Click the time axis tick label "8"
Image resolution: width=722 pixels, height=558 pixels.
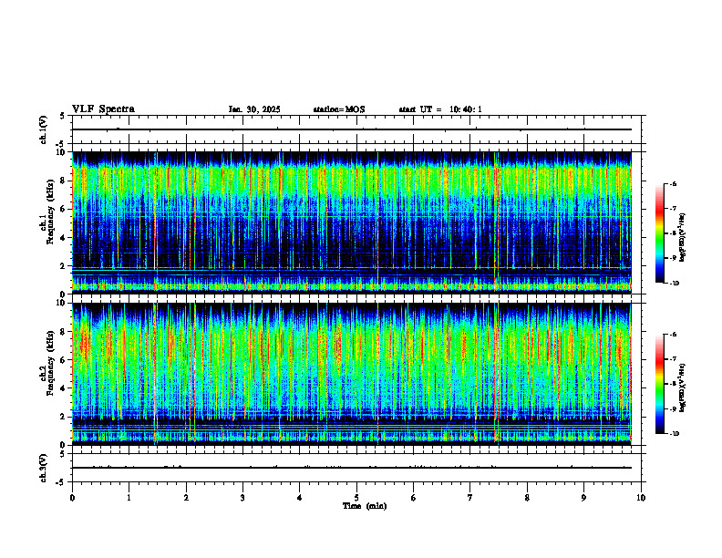tap(527, 498)
